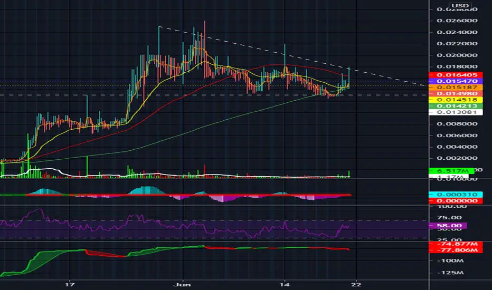Click the Jun date label on time axis

point(182,285)
